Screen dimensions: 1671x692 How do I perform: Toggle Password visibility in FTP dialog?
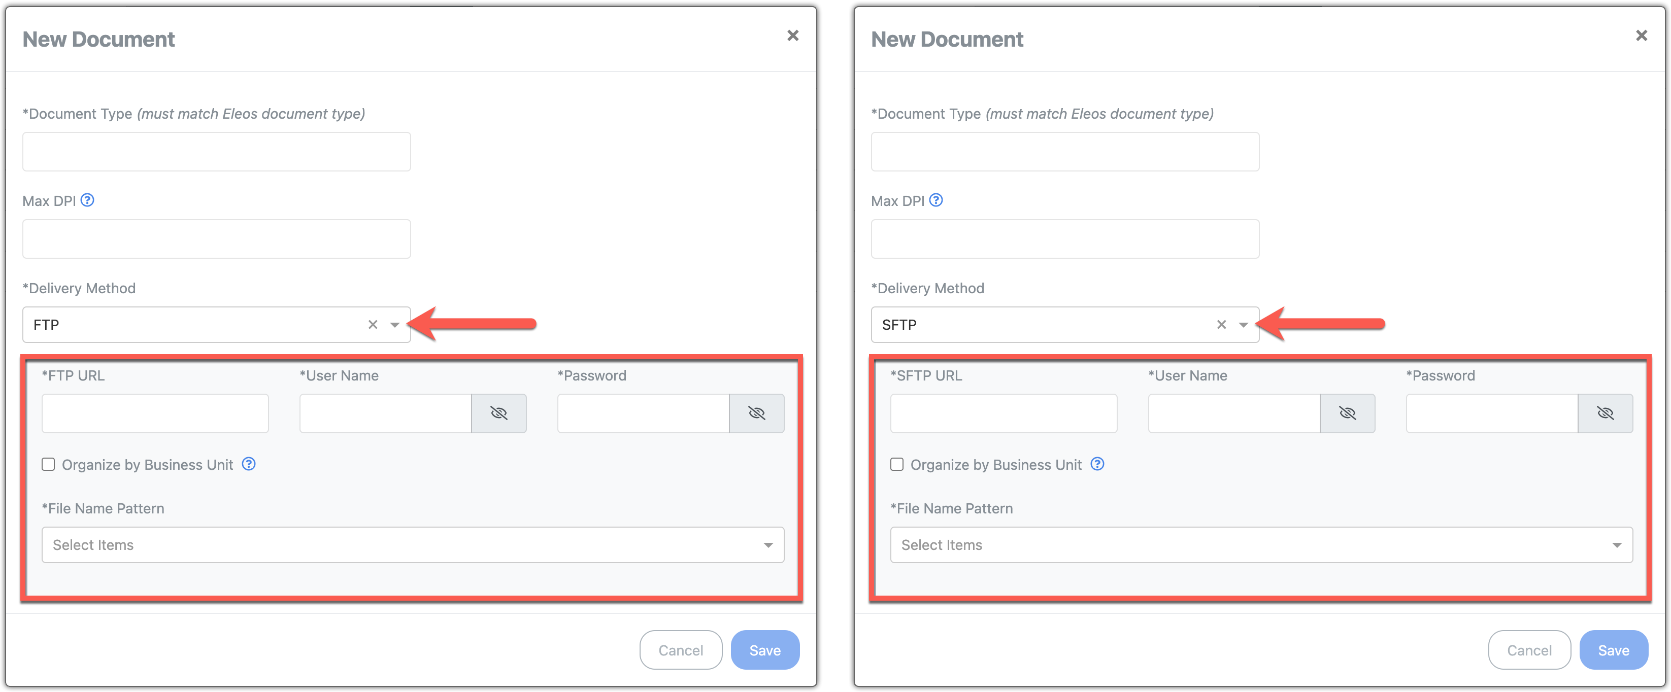pyautogui.click(x=756, y=413)
